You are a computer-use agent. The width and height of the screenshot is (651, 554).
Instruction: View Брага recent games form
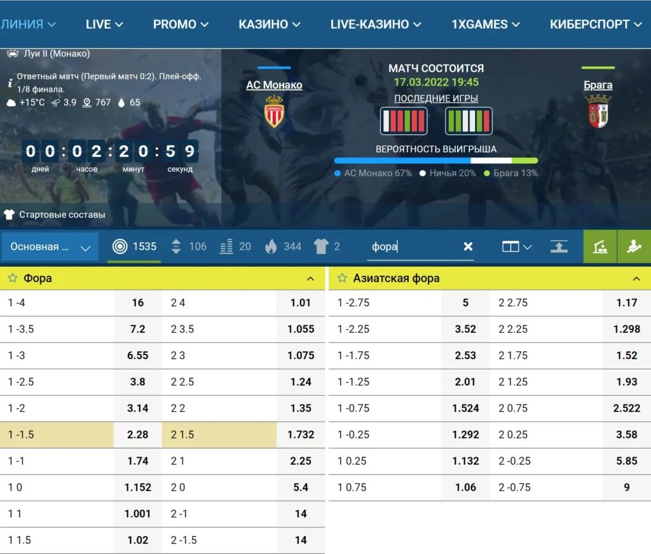[x=469, y=121]
